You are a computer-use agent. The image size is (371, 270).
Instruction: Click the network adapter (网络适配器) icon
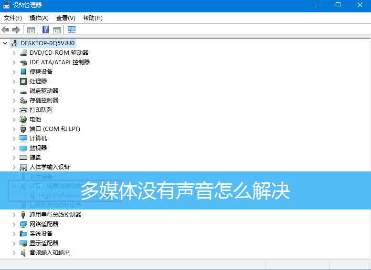(x=23, y=224)
